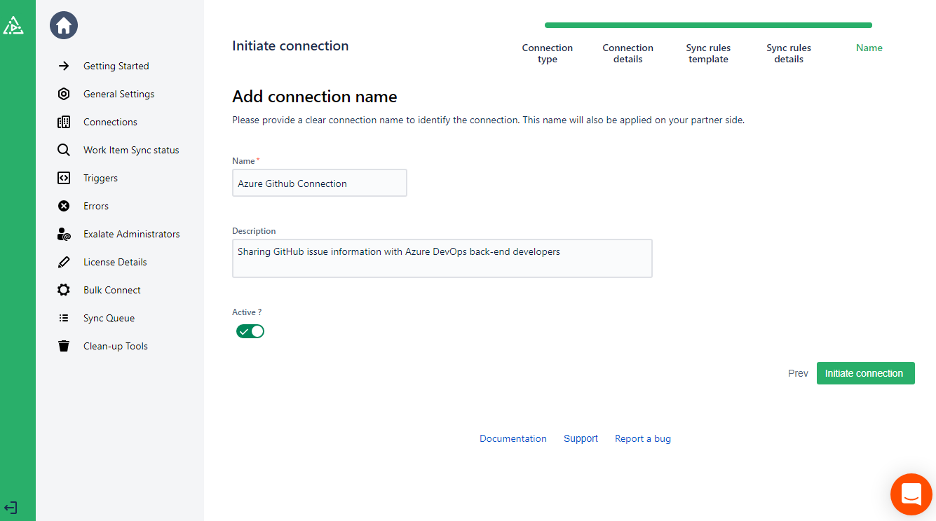Open Exalate Administrators menu item
The image size is (936, 521).
tap(131, 234)
